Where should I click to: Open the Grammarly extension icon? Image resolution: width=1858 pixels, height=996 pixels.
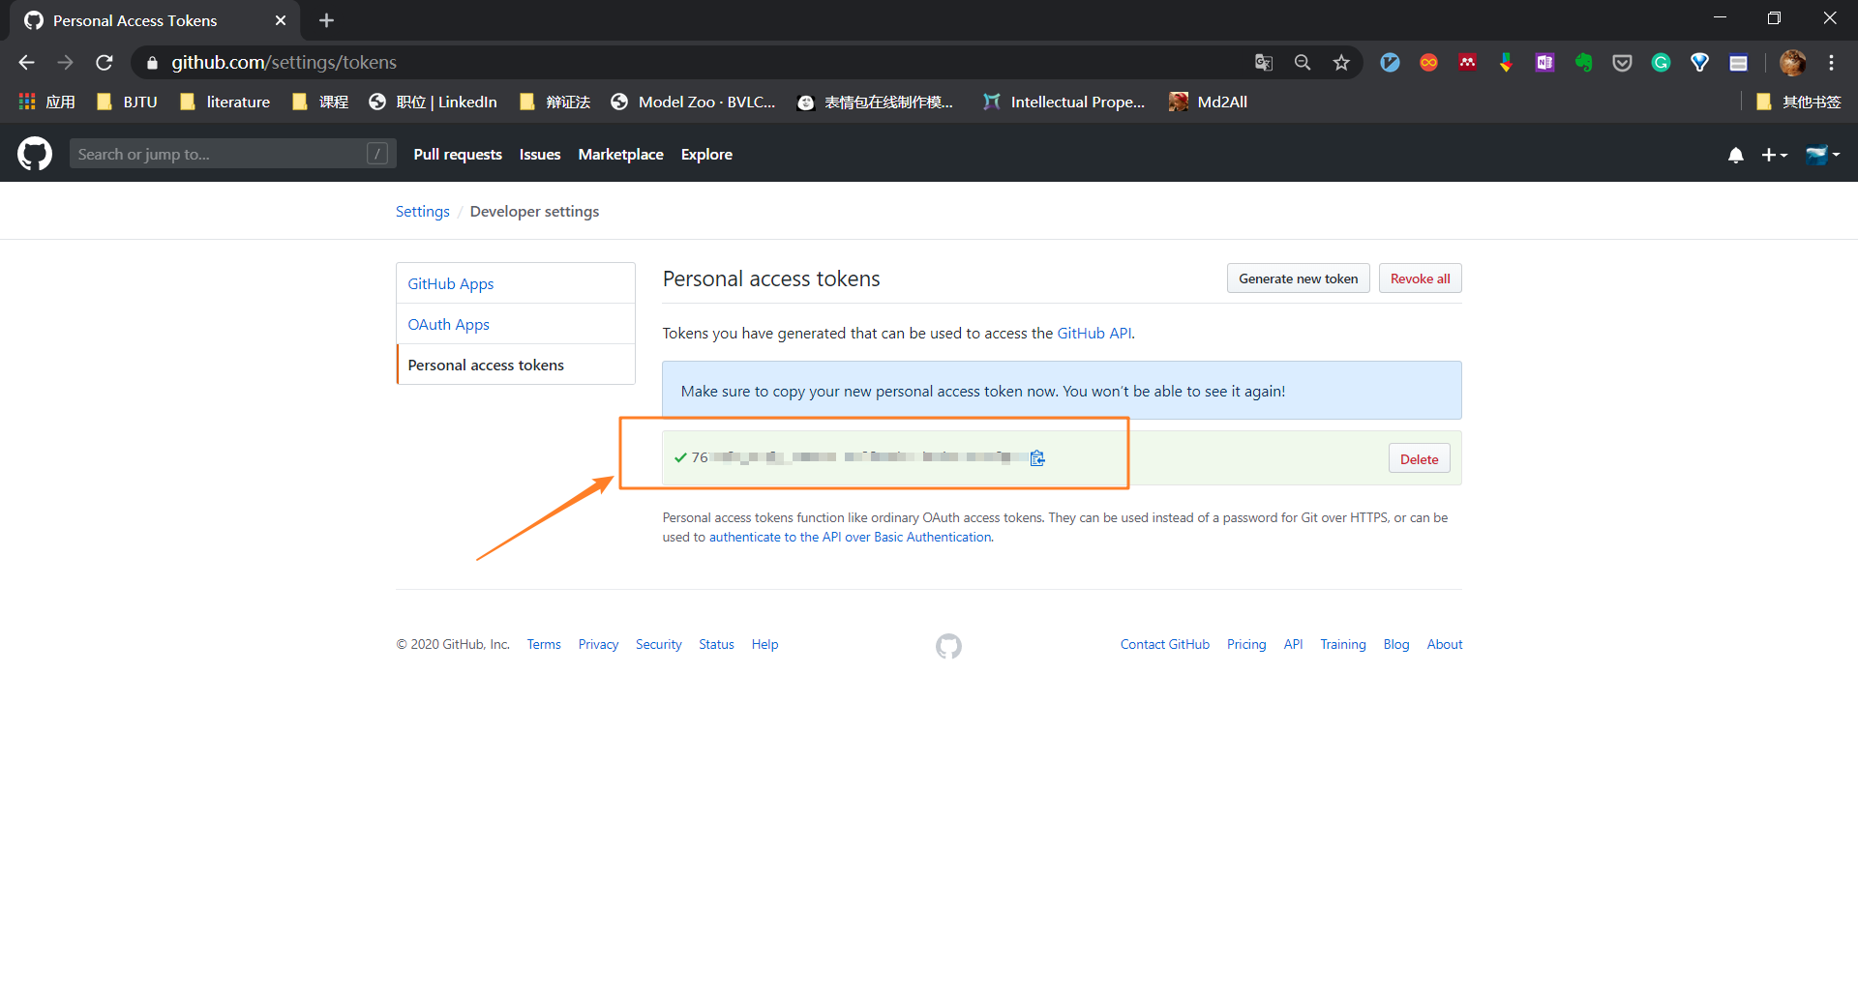[x=1661, y=63]
